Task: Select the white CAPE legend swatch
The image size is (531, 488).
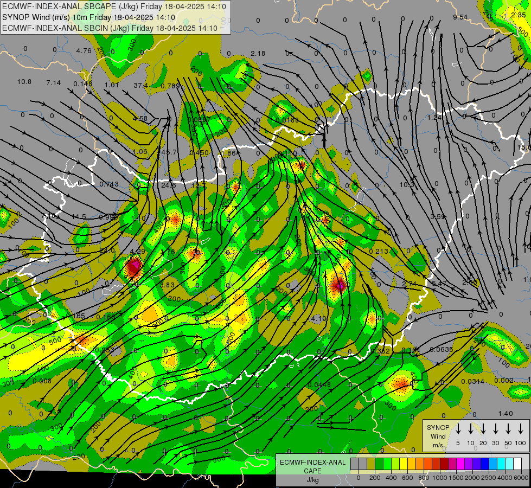Action: tap(517, 464)
